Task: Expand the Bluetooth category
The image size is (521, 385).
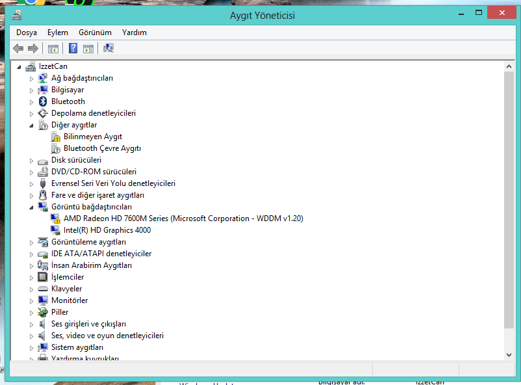Action: (x=31, y=102)
